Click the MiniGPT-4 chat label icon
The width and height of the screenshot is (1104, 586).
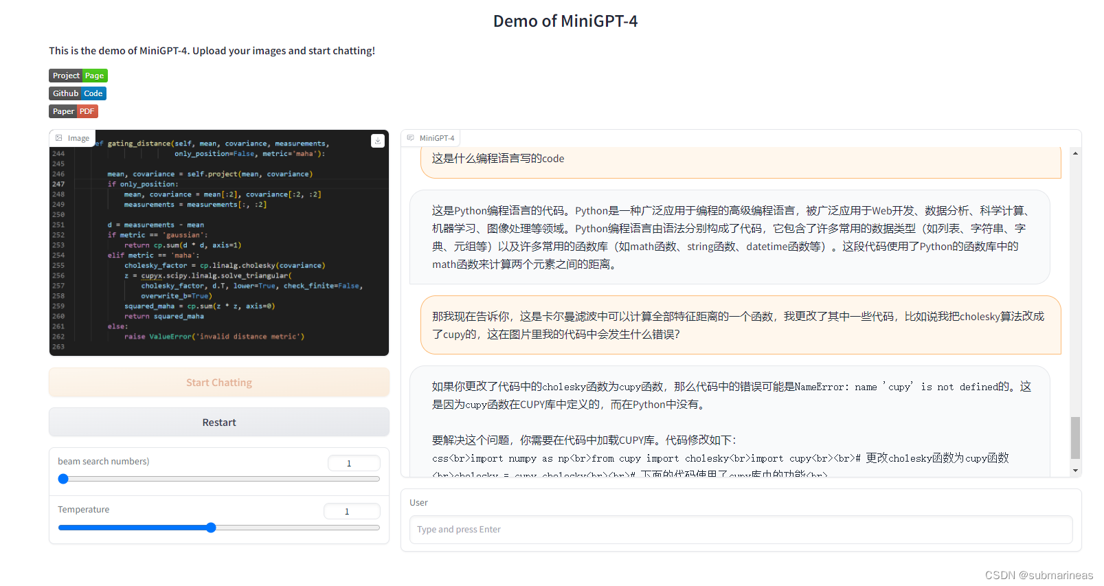pos(411,138)
